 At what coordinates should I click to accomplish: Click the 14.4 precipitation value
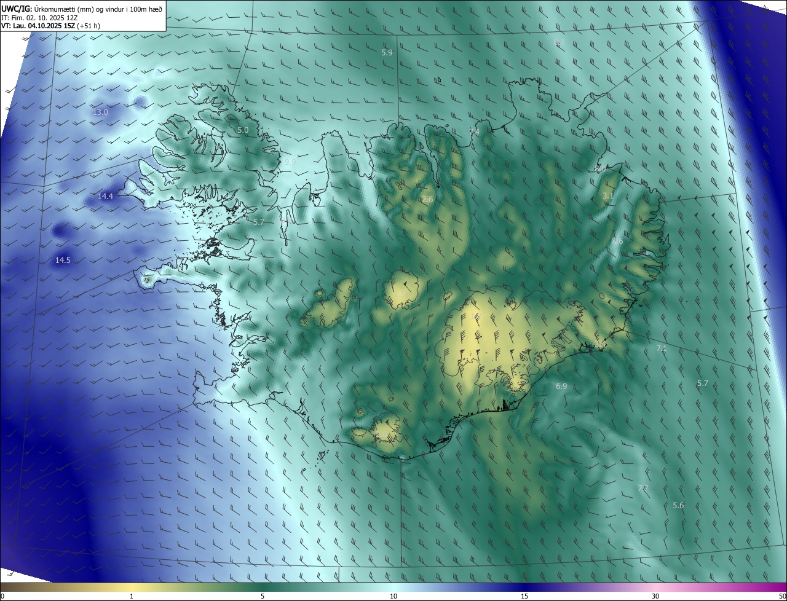click(x=105, y=197)
